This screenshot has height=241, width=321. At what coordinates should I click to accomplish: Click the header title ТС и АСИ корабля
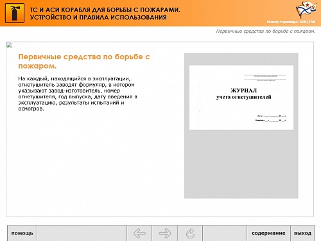pos(105,10)
